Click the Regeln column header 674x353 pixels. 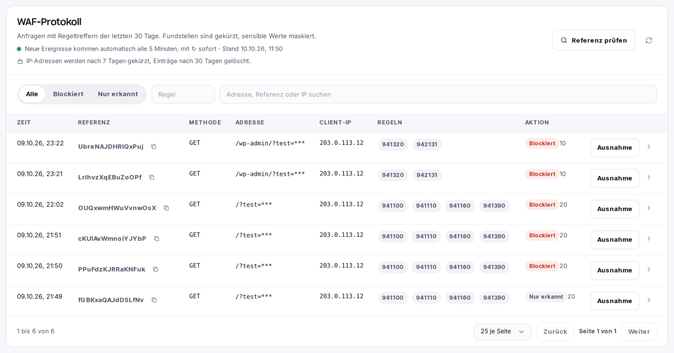click(x=390, y=122)
